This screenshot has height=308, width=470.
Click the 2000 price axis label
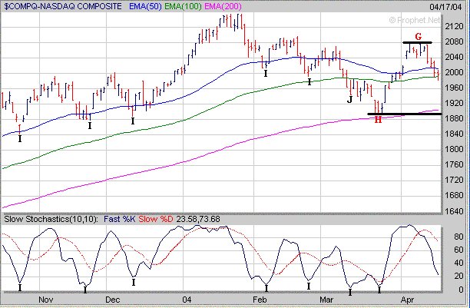(x=454, y=72)
